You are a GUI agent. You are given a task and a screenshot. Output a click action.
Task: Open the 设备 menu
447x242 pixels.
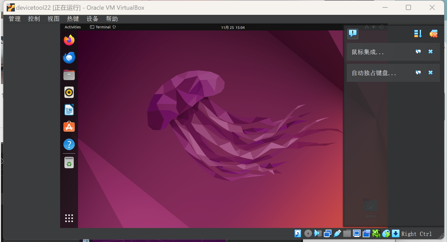pyautogui.click(x=92, y=19)
